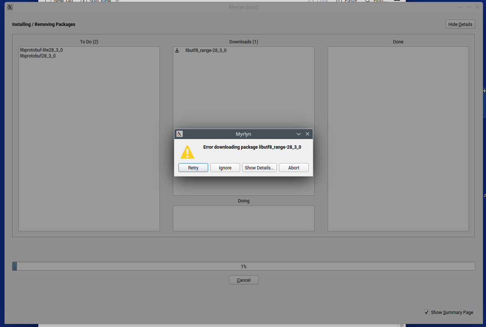
Task: Toggle the Show Summary Page checkbox
Action: 427,312
